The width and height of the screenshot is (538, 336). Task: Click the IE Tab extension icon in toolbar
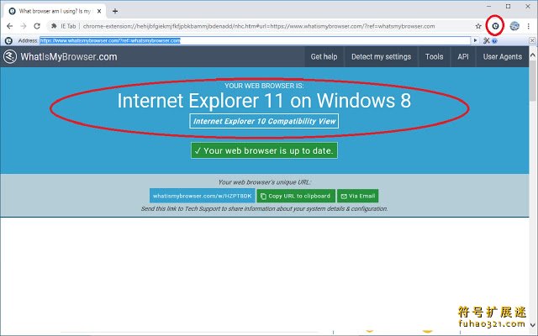495,26
